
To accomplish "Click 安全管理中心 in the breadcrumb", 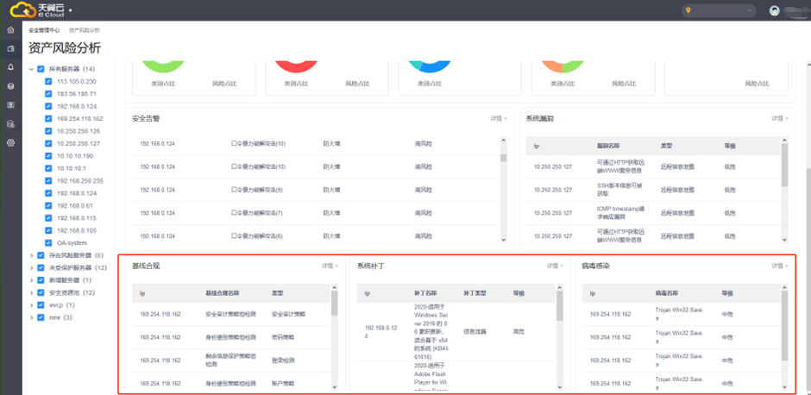I will pyautogui.click(x=45, y=30).
